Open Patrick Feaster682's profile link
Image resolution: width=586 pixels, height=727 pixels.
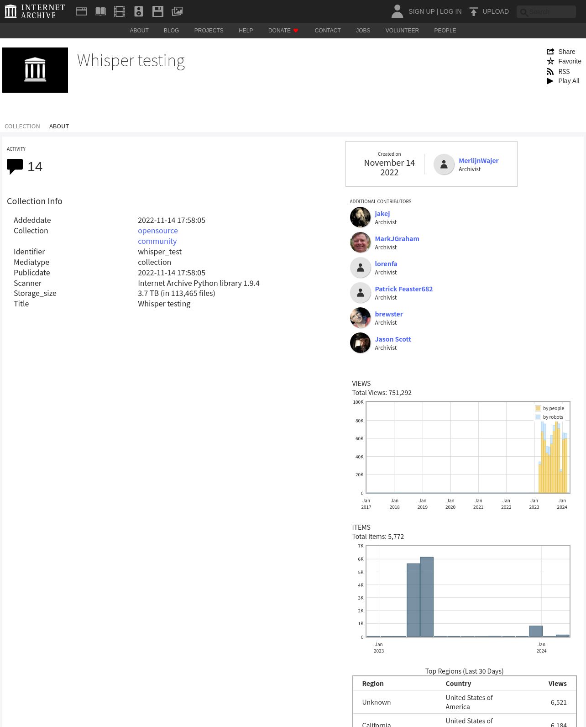pyautogui.click(x=404, y=289)
